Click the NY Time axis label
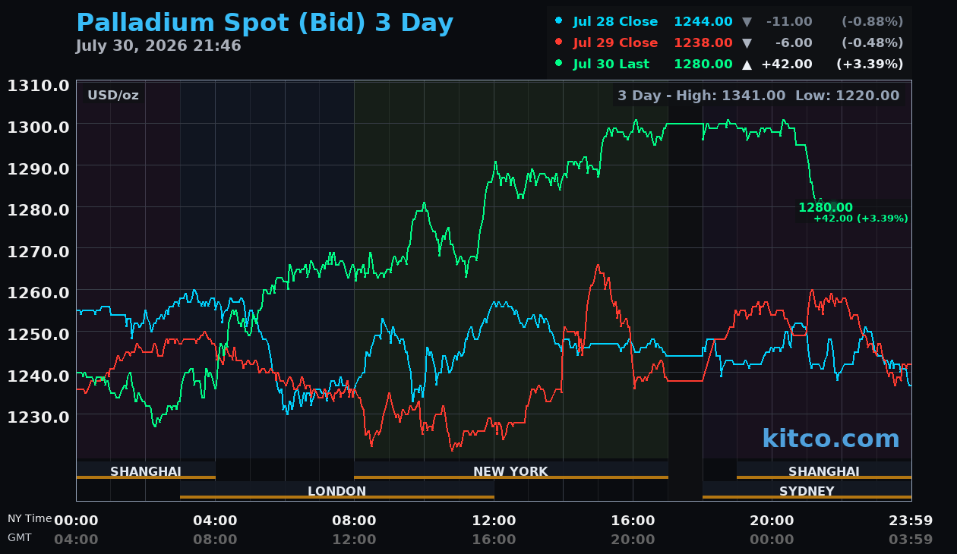The image size is (957, 554). tap(30, 519)
